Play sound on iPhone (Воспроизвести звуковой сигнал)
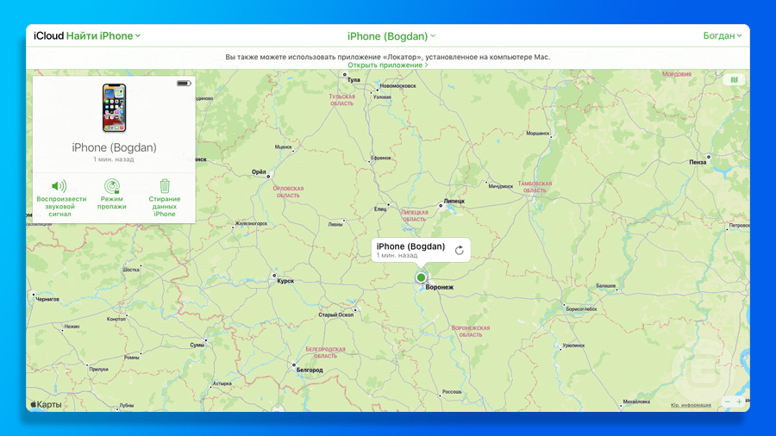776x436 pixels. click(61, 199)
